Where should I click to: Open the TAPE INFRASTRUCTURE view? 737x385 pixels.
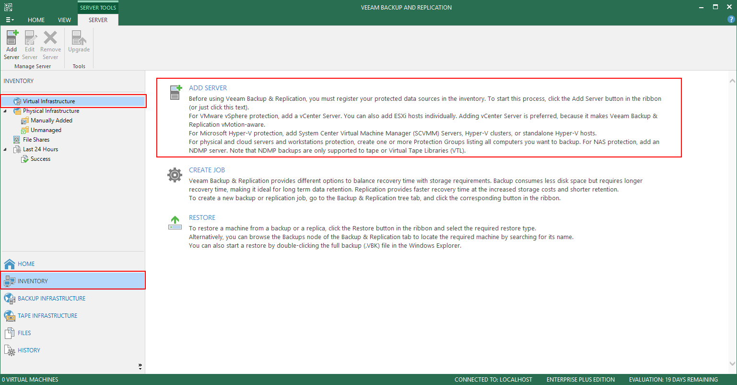[x=72, y=315]
